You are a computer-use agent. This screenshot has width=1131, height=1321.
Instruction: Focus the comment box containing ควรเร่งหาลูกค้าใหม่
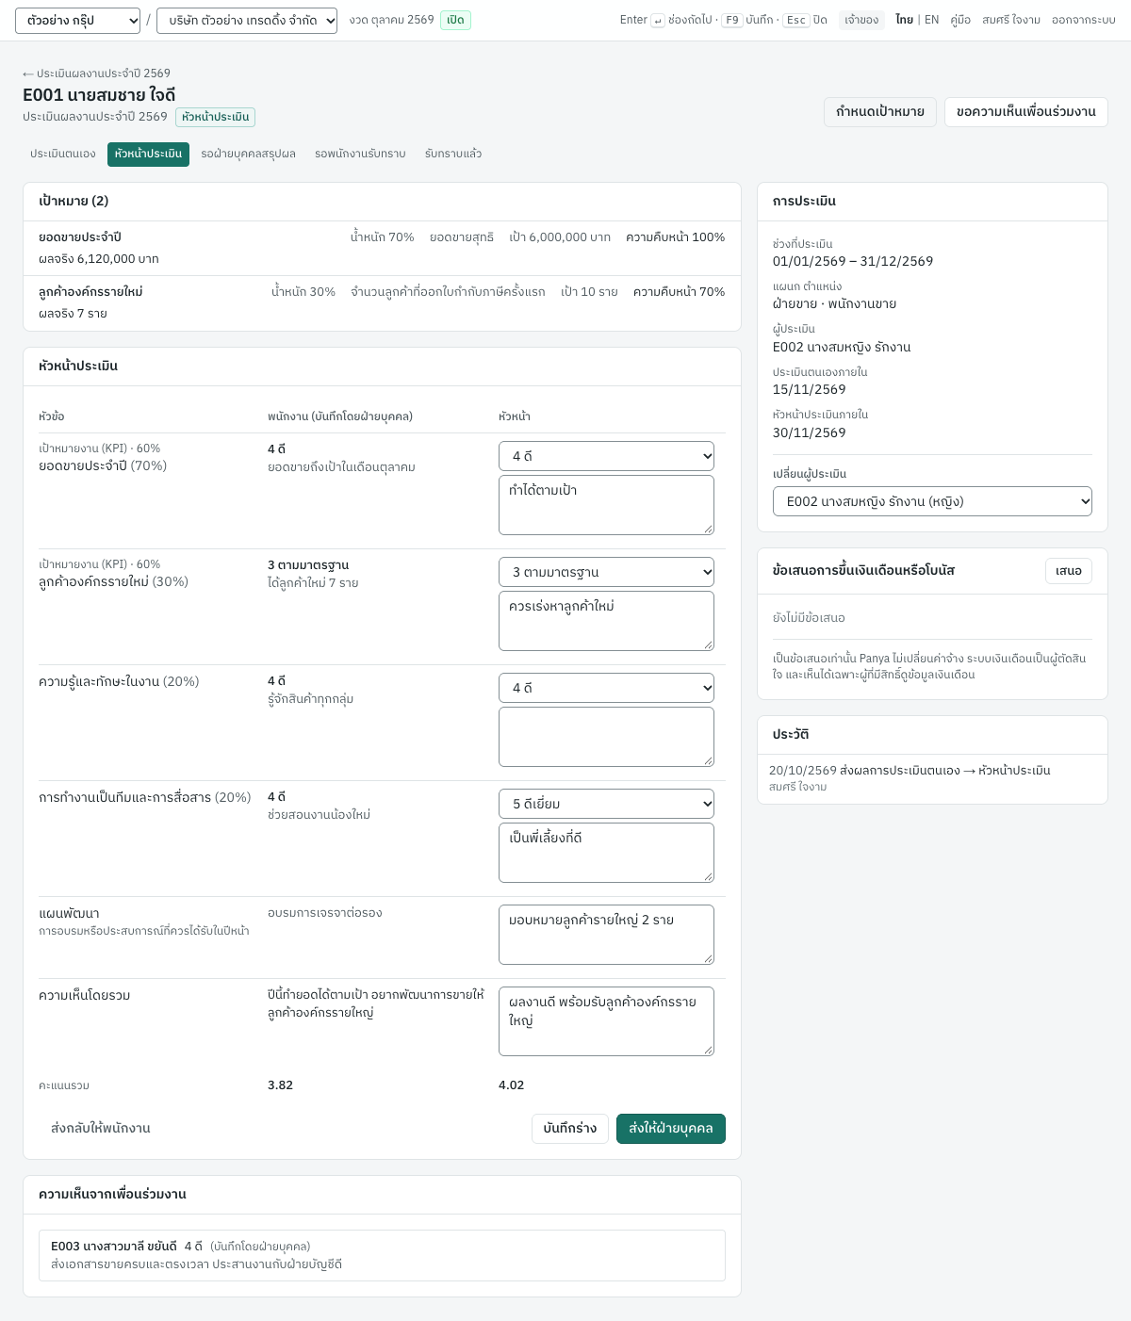point(606,621)
